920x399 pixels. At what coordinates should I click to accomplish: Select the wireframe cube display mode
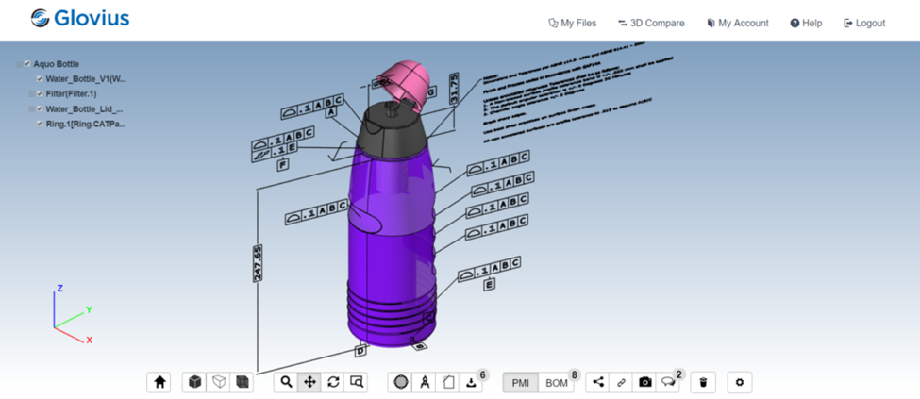pyautogui.click(x=219, y=382)
